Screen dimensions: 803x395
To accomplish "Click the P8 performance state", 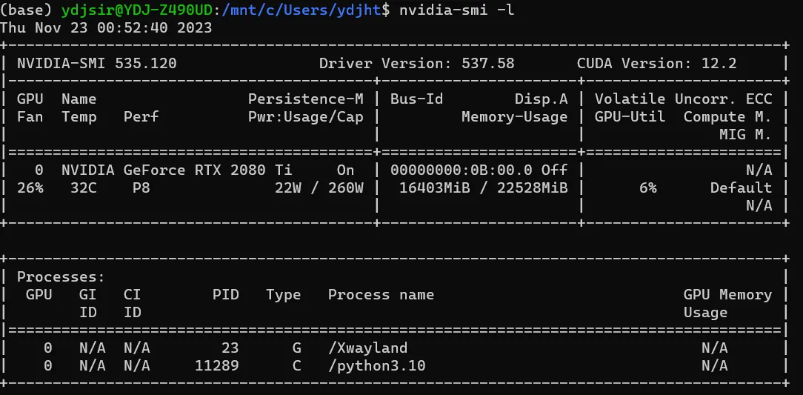I will point(141,188).
